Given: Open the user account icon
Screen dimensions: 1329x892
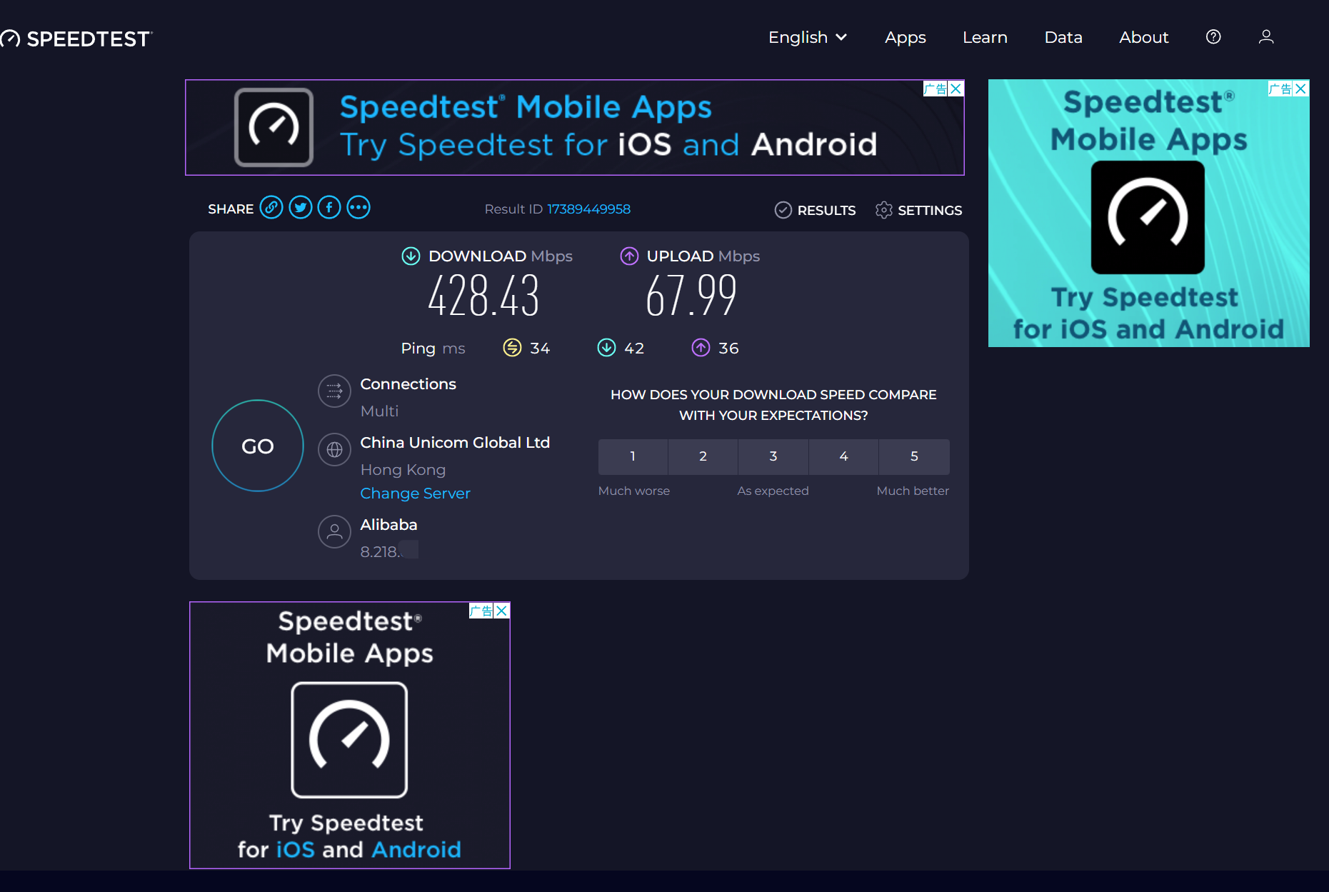Looking at the screenshot, I should pos(1266,37).
